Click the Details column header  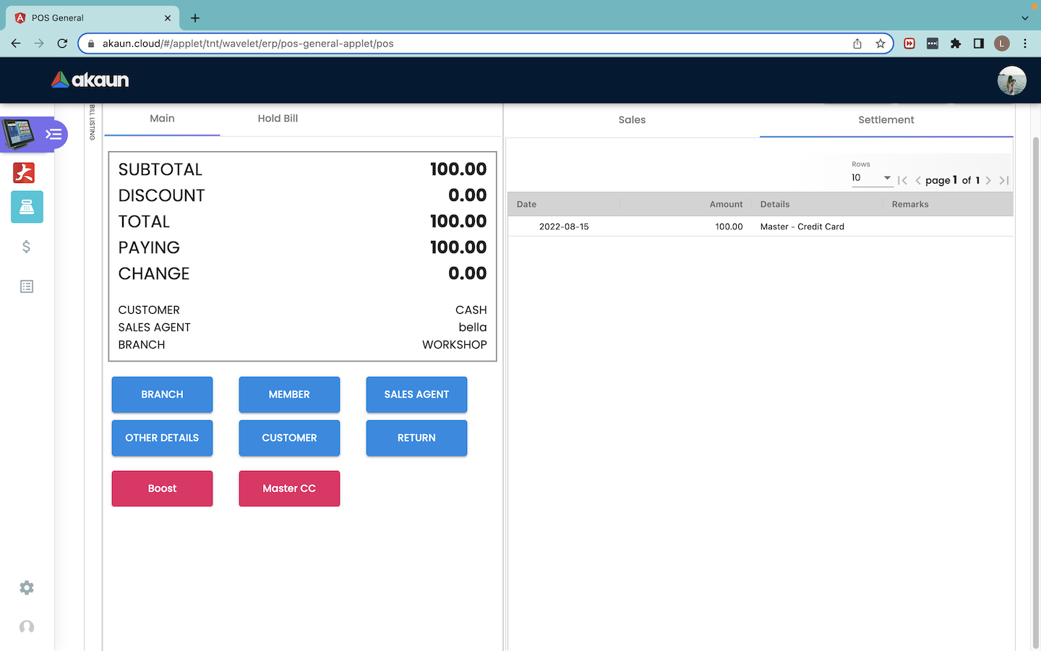pos(775,204)
